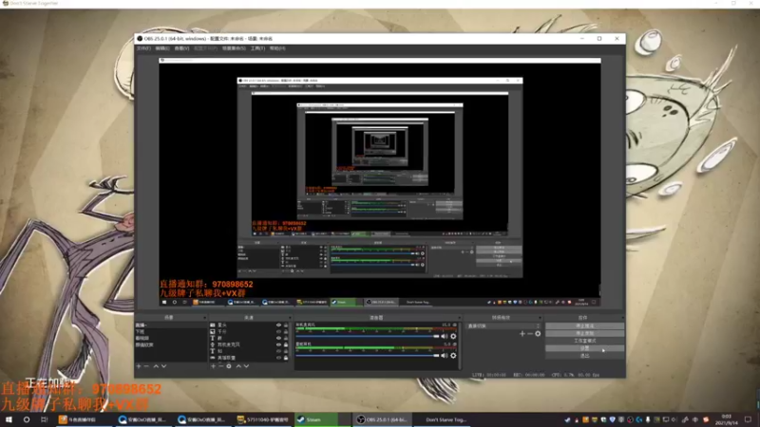Screen dimensions: 760x427
Task: Toggle visibility eye of microphone source row
Action: (x=278, y=344)
